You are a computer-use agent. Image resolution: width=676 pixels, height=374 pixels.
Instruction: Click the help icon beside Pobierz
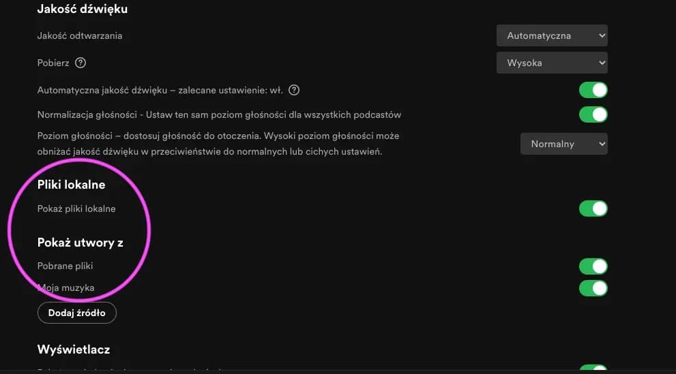tap(80, 63)
